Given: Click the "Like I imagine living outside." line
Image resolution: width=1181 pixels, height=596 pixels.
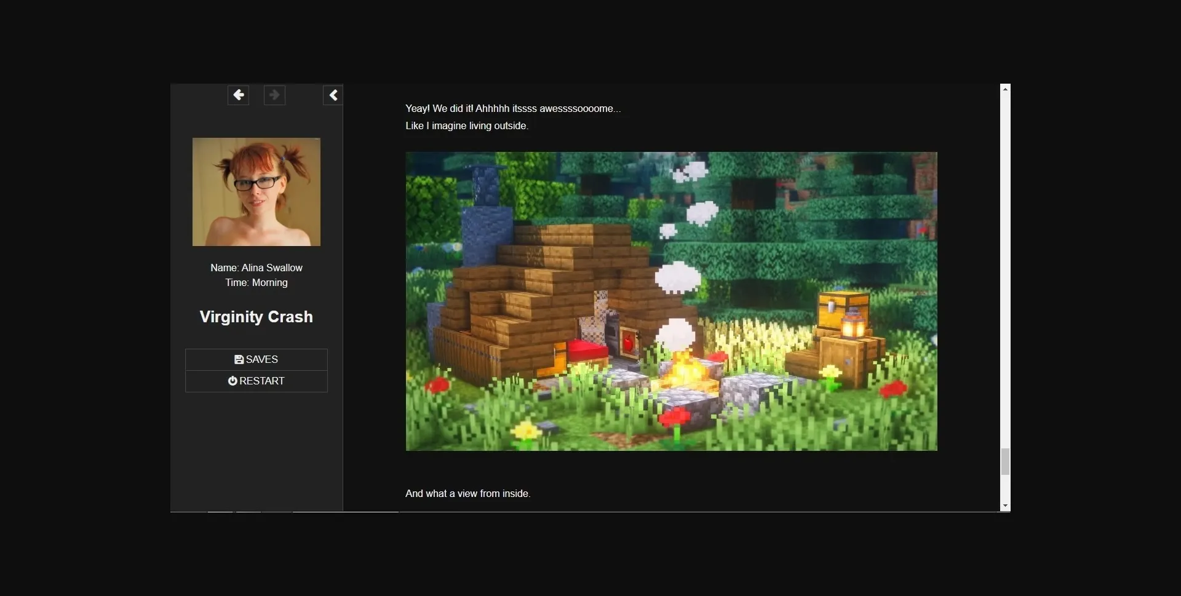Looking at the screenshot, I should pos(466,126).
